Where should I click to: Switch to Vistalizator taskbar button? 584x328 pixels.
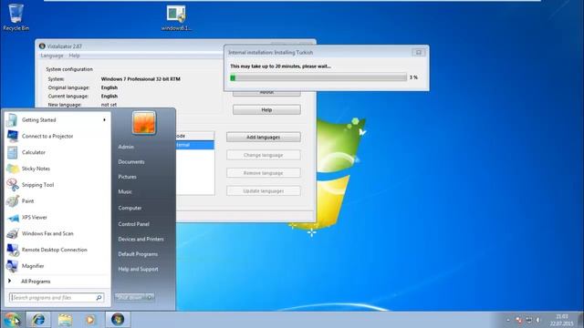point(118,320)
